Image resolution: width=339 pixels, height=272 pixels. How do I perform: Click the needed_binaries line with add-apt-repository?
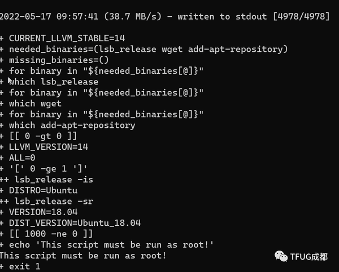coord(144,50)
